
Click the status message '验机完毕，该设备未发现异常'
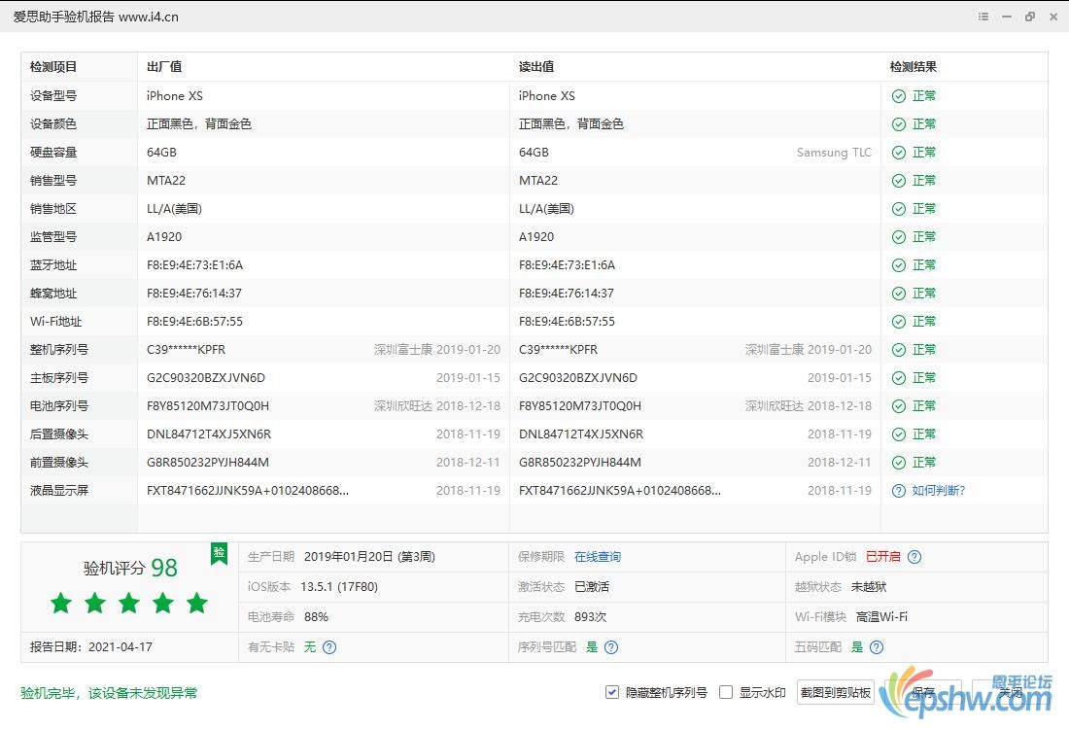(109, 693)
